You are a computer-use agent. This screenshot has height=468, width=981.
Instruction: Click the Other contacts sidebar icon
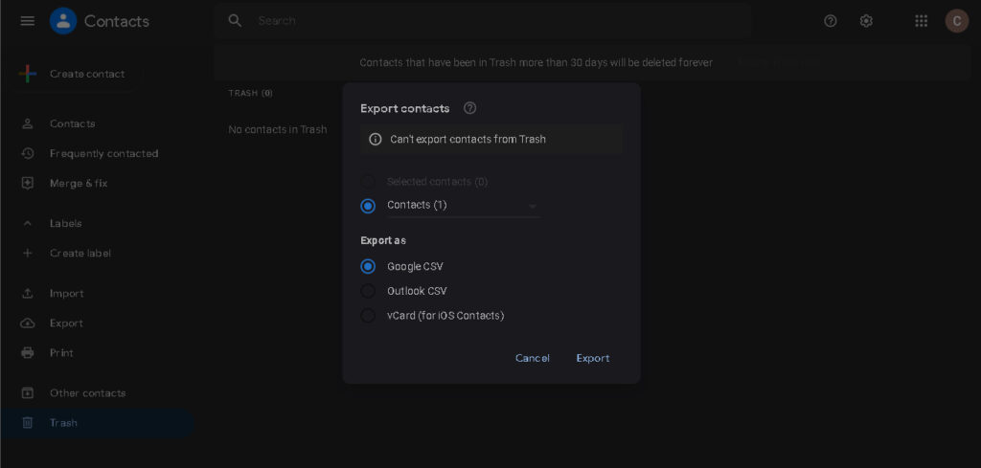(28, 393)
